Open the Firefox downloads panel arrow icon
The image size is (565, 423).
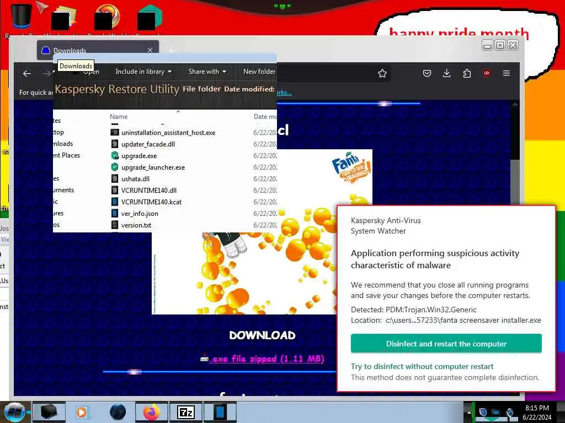447,73
